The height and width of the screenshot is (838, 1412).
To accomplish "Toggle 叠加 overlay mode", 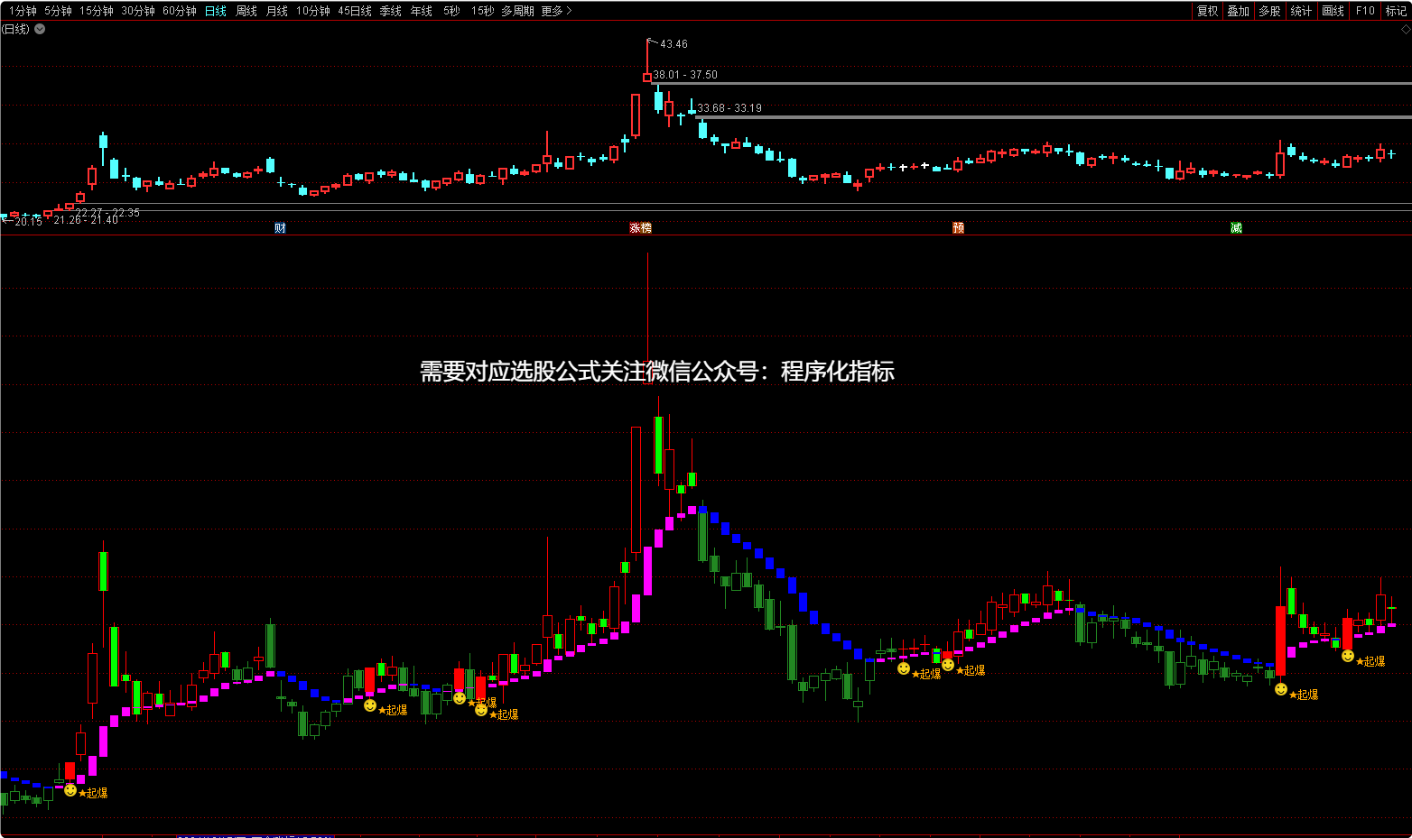I will point(1238,11).
